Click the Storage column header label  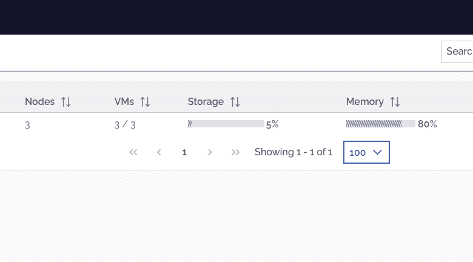point(206,102)
